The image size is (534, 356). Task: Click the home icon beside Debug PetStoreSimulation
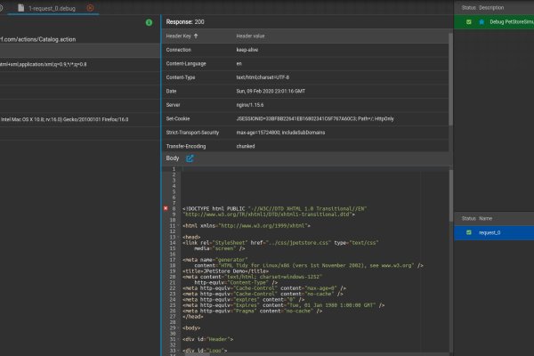tap(481, 21)
